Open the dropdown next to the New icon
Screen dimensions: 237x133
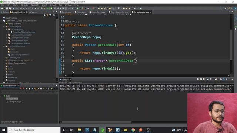(x=4, y=8)
